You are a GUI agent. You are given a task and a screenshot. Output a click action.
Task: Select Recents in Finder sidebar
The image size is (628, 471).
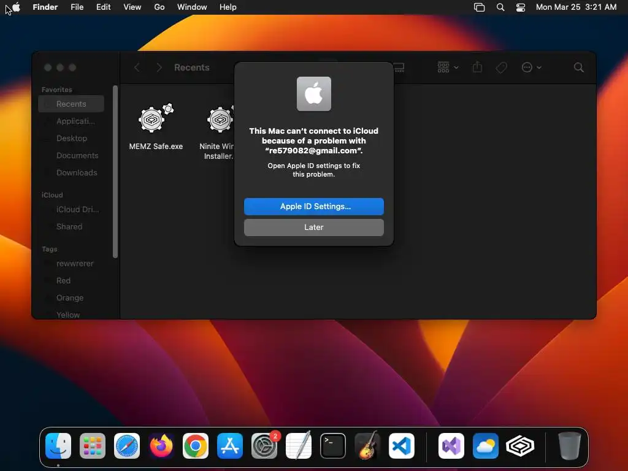[x=71, y=104]
